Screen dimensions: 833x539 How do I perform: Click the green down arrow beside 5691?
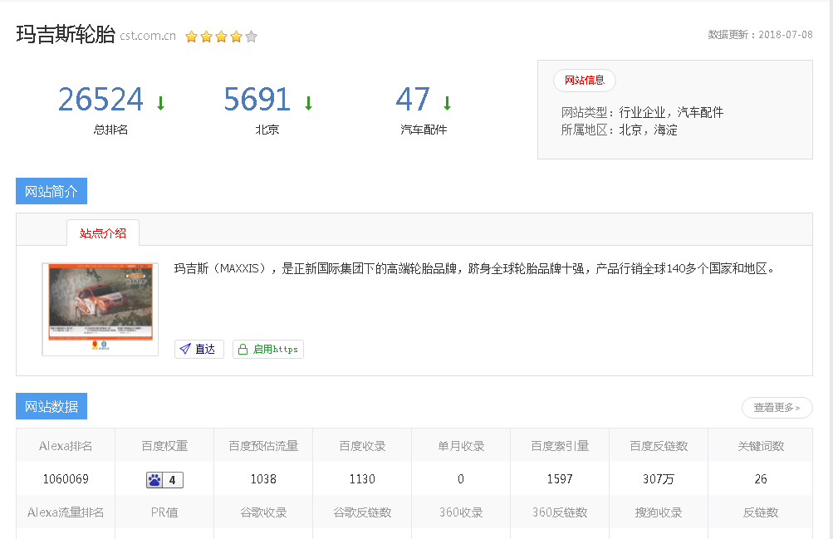(x=308, y=102)
